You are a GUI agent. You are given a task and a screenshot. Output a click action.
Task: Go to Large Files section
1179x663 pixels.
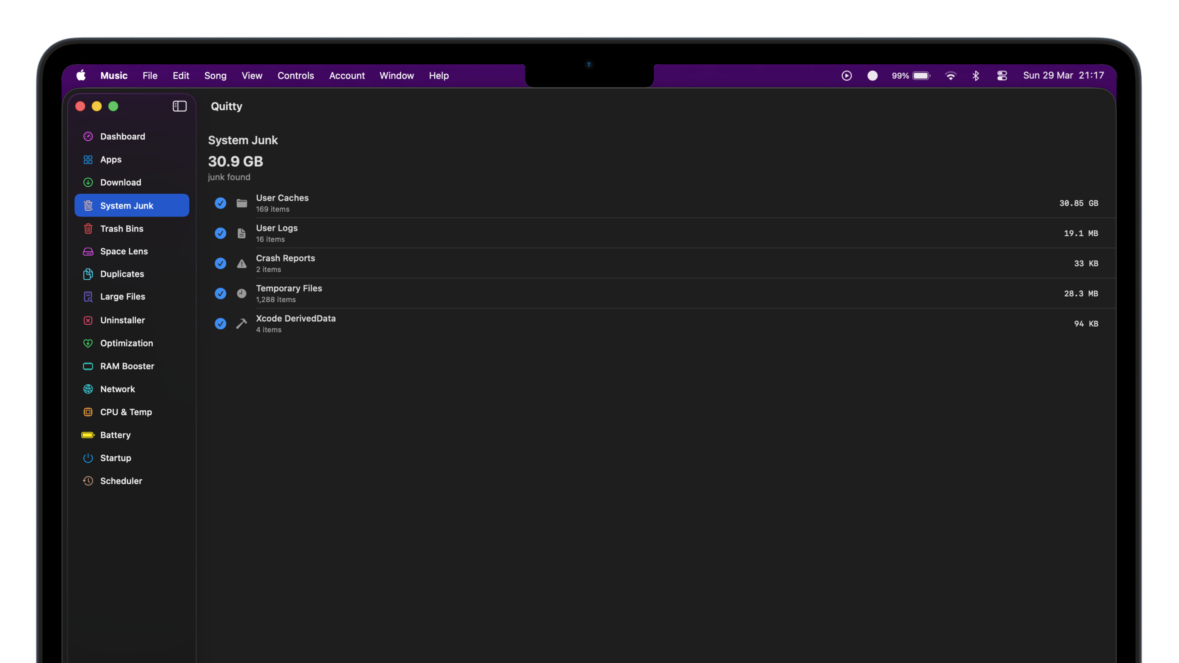tap(122, 297)
